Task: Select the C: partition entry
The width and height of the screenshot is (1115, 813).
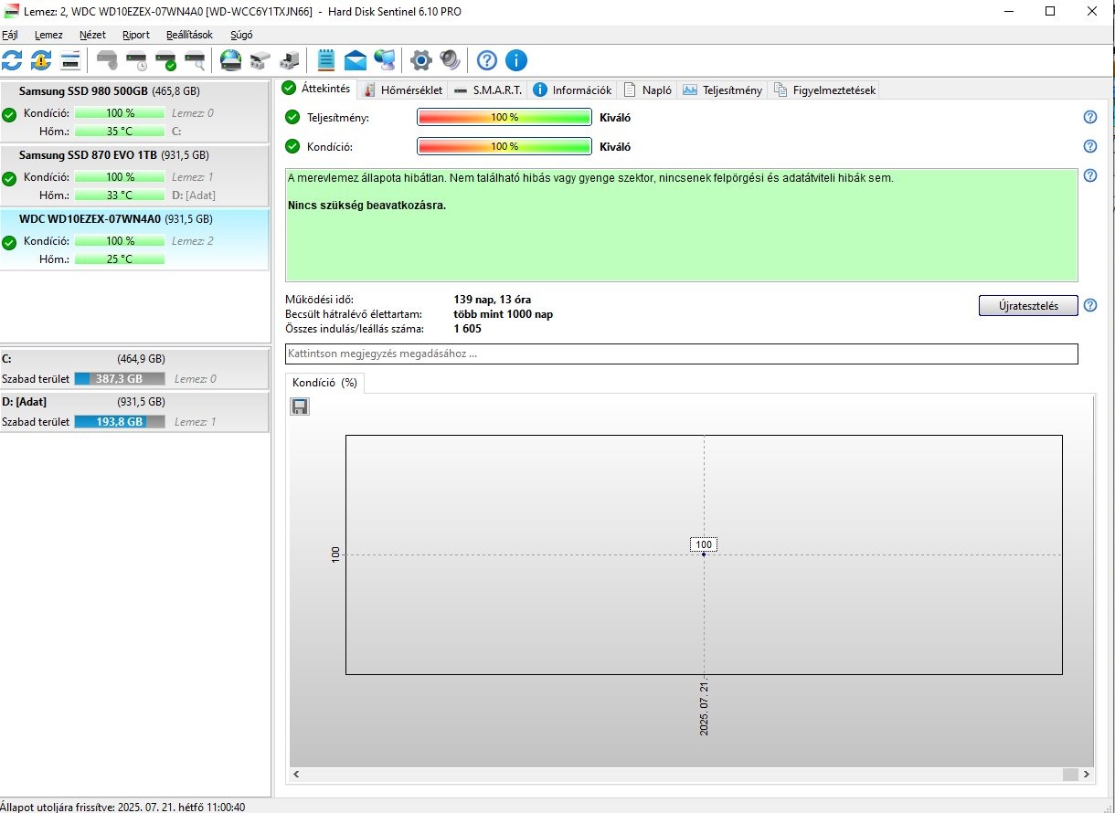Action: (x=134, y=368)
